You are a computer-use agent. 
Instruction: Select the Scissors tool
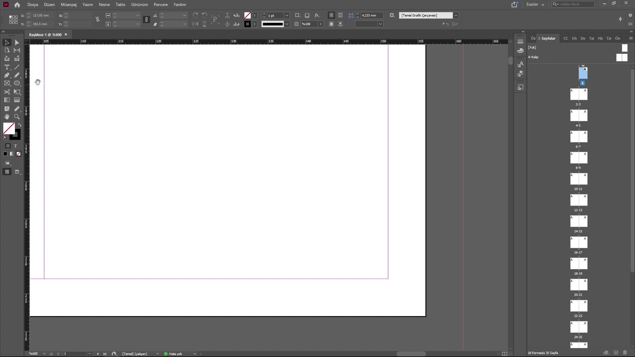(7, 92)
